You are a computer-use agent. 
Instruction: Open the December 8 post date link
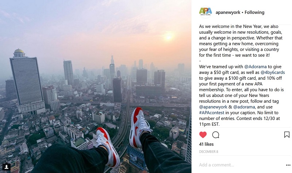208,152
